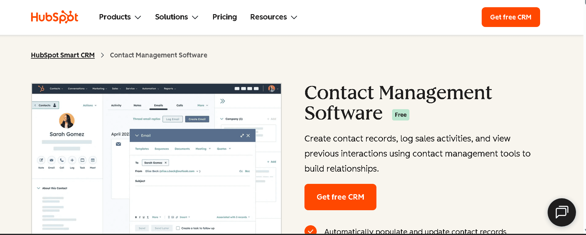
Task: Follow the HubSpot Smart CRM breadcrumb link
Action: click(x=63, y=55)
